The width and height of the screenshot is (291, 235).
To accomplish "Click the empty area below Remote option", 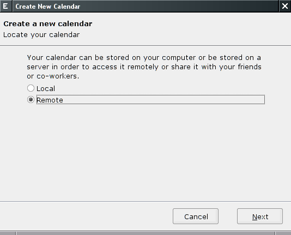I will coord(145,152).
